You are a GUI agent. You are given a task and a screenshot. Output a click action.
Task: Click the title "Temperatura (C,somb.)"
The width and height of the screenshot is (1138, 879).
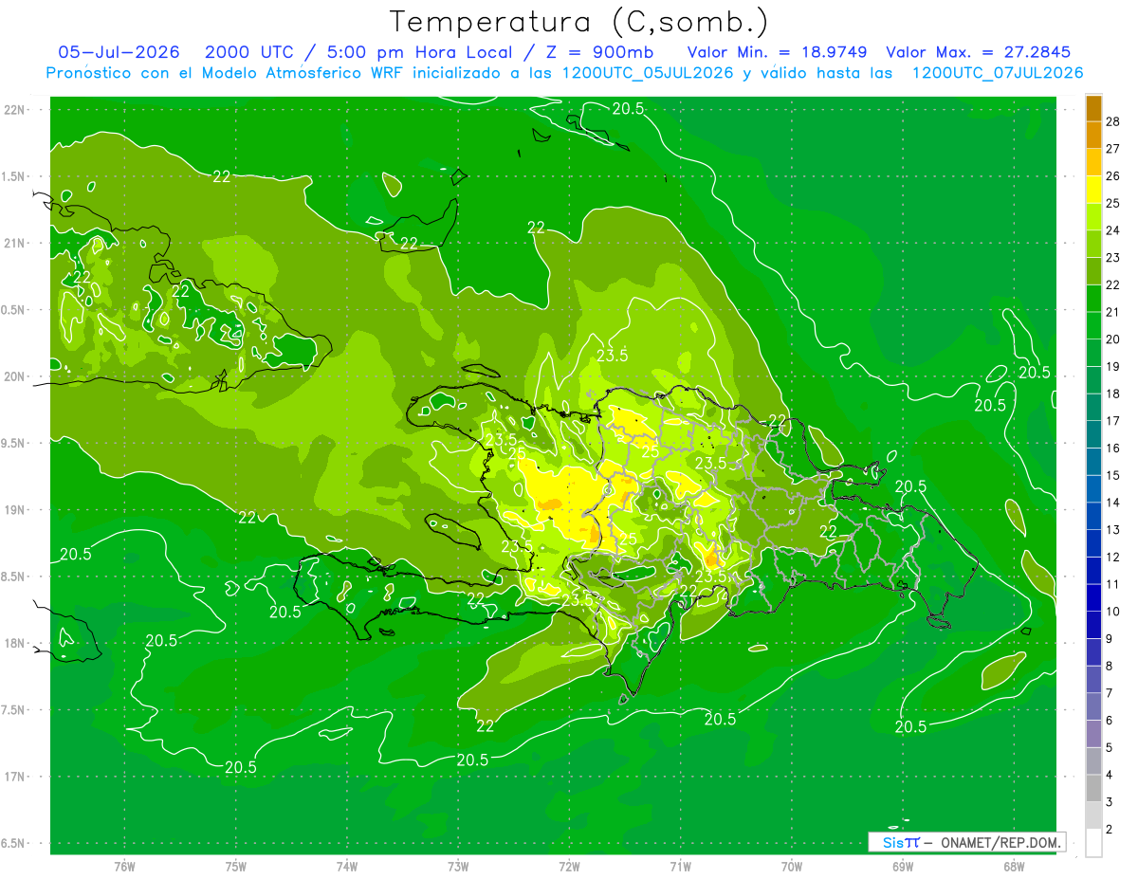click(x=578, y=21)
